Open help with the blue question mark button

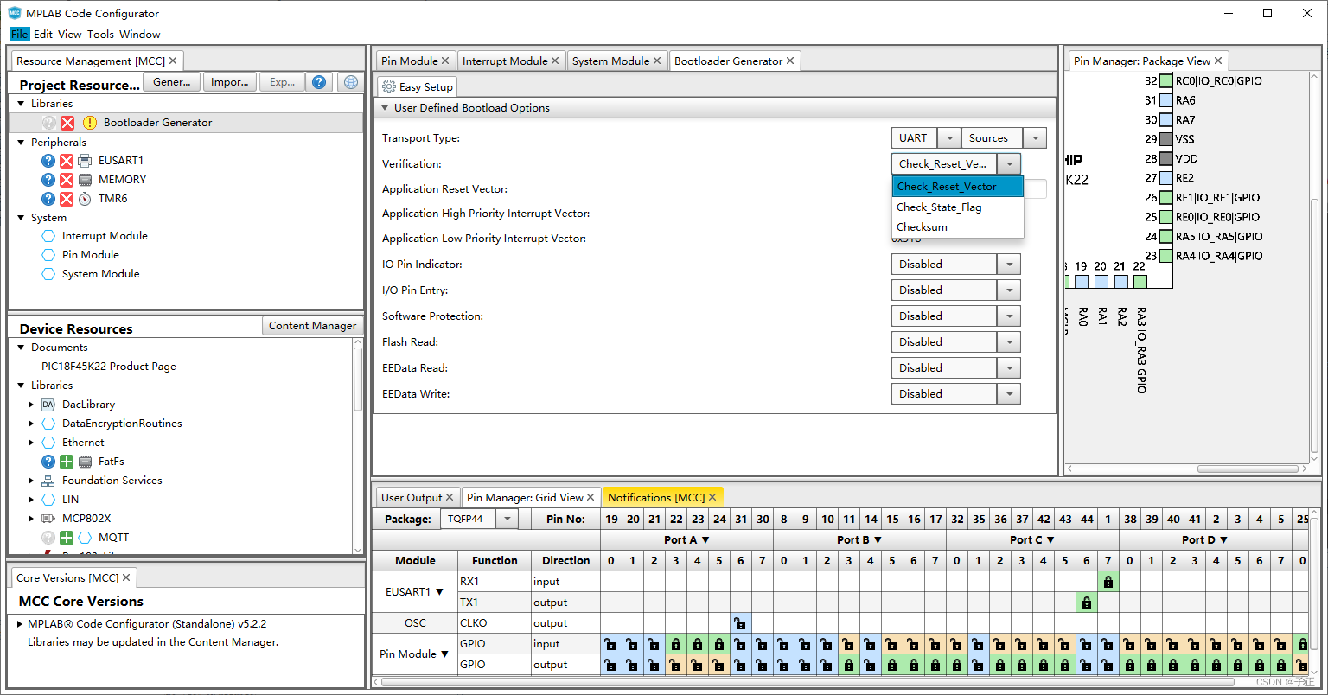pyautogui.click(x=319, y=82)
